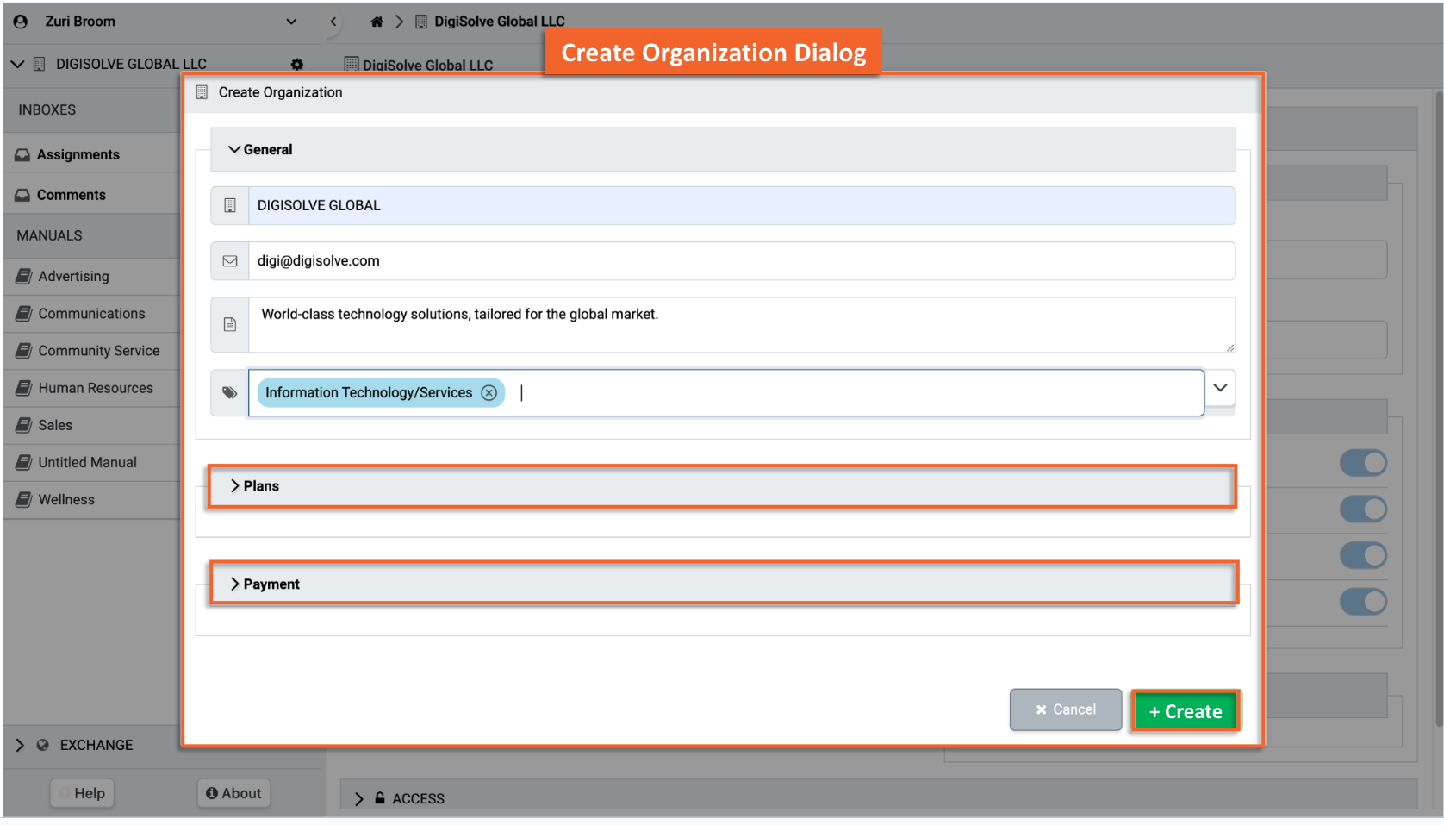Viewport: 1444px width, 825px height.
Task: Click the home icon in the breadcrumb
Action: 377,22
